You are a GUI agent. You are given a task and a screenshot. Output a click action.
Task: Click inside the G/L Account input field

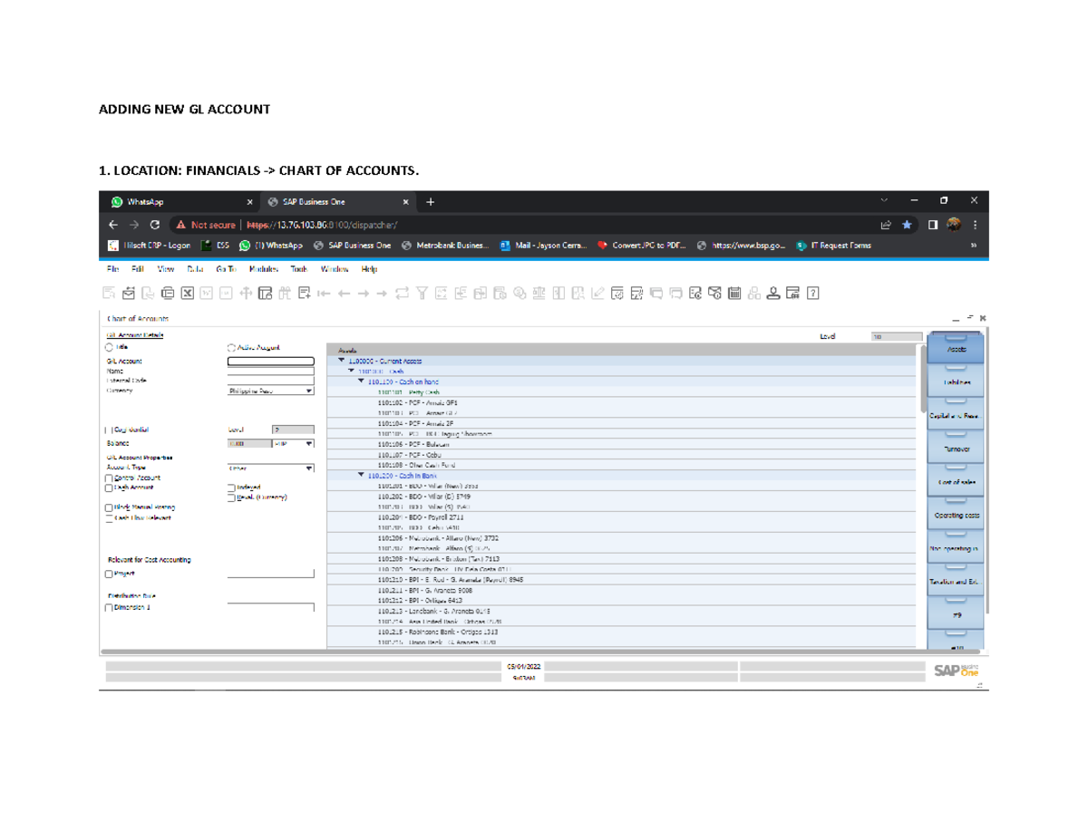point(272,361)
